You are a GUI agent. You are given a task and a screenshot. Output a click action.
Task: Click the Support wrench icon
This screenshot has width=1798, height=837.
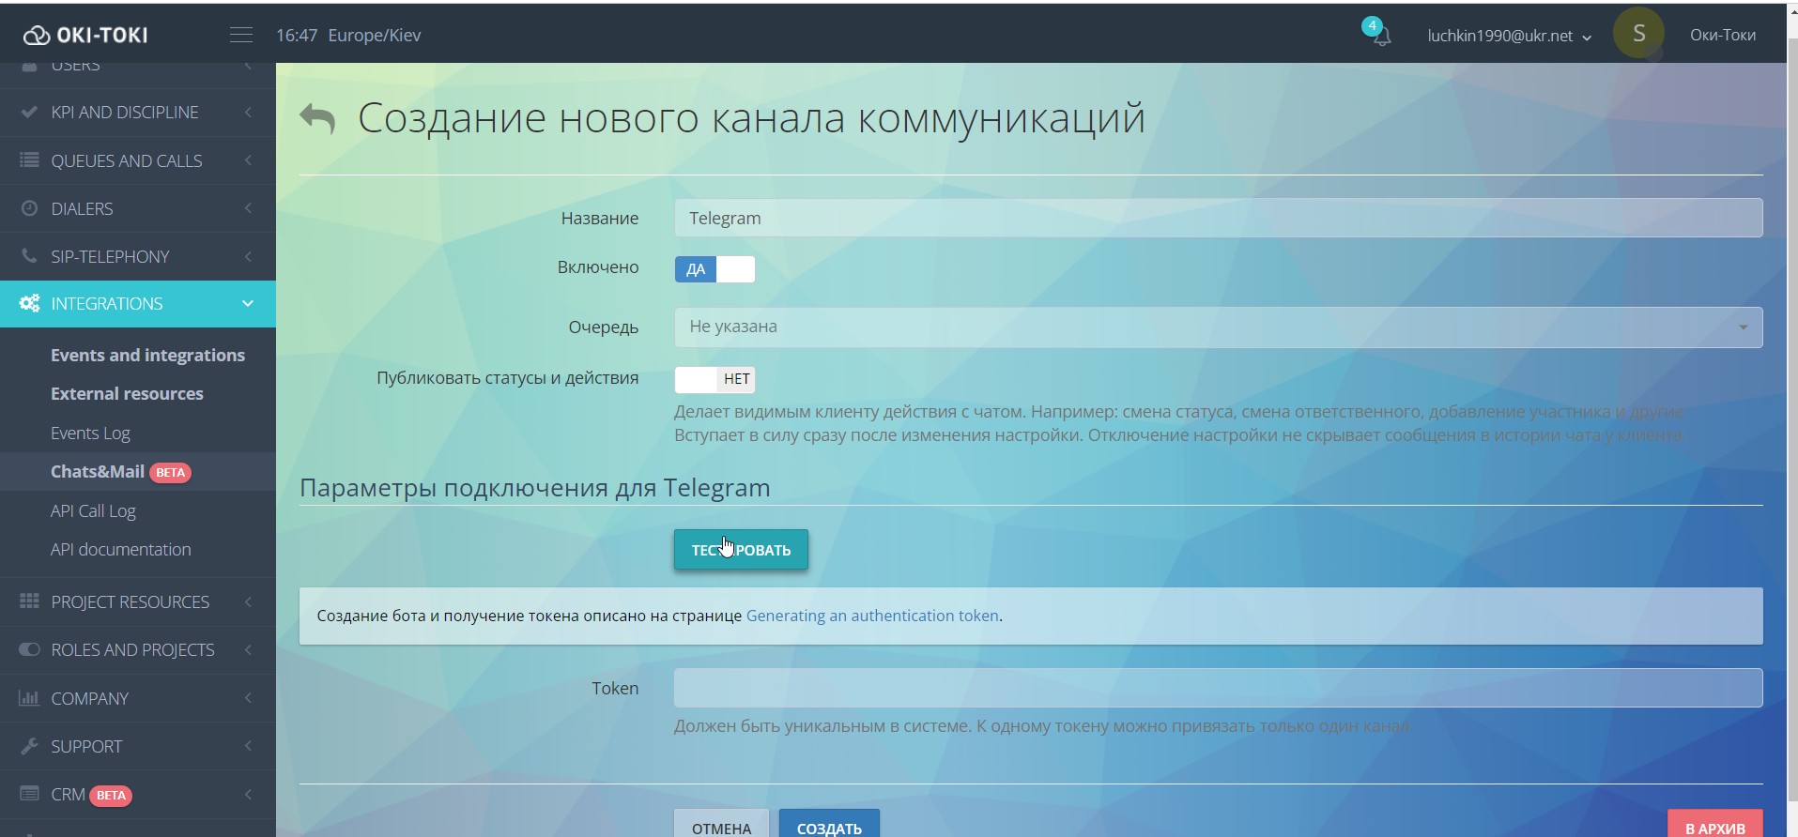pos(30,746)
